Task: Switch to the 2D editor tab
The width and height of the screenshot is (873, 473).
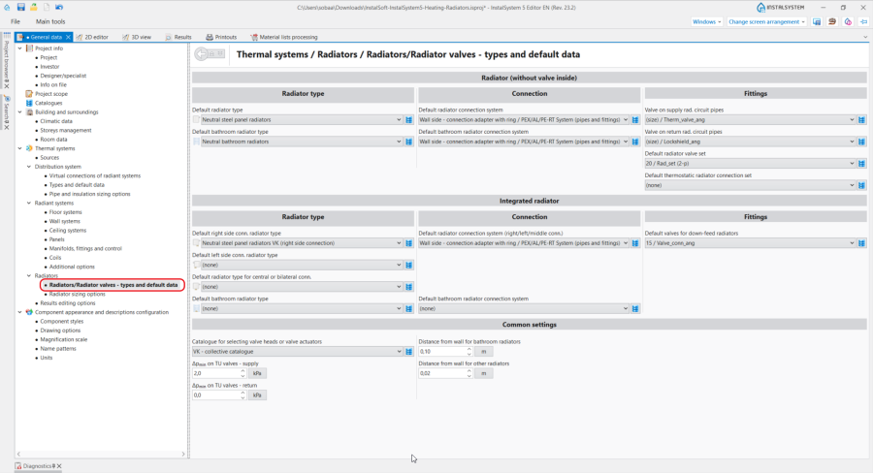Action: (92, 37)
